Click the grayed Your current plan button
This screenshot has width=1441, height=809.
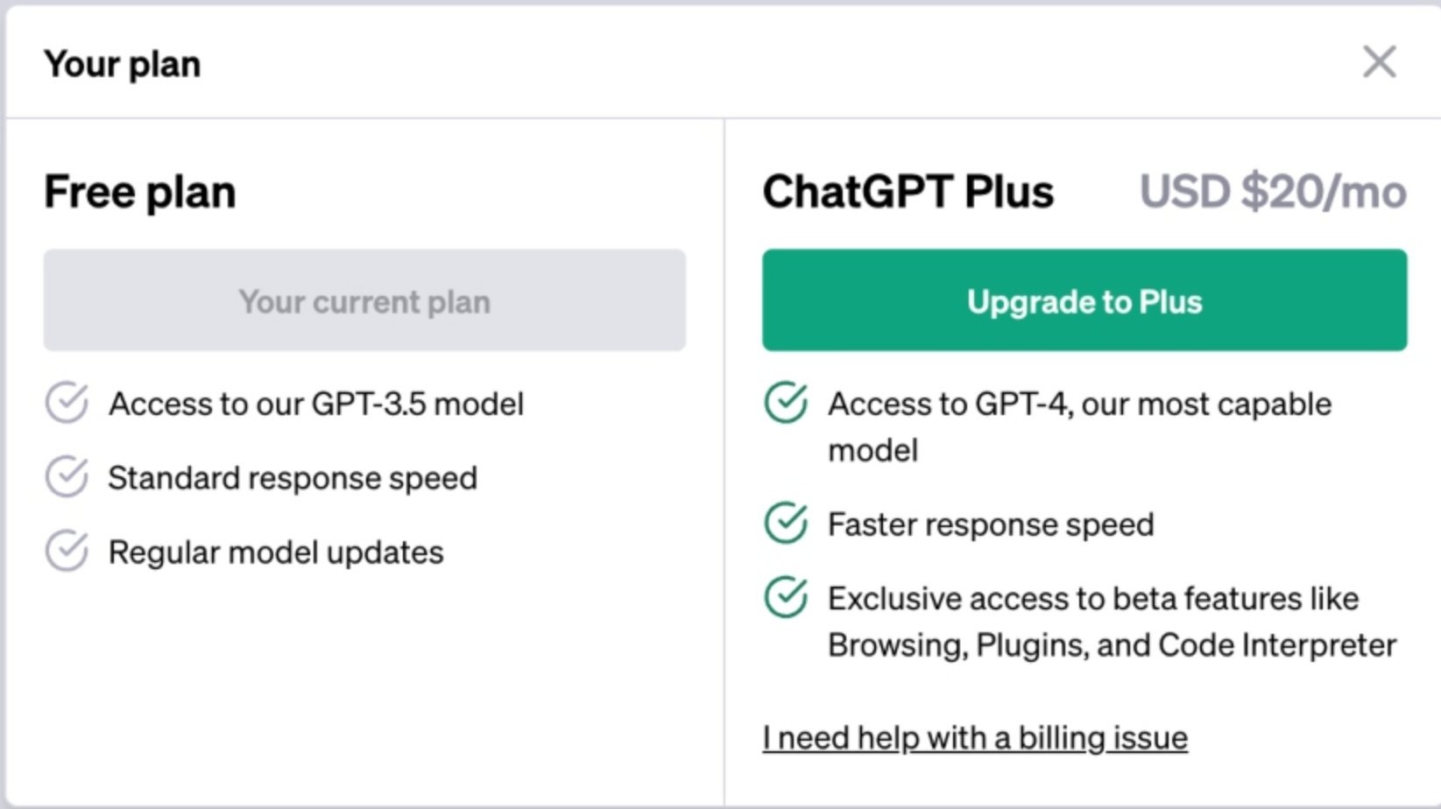(x=364, y=300)
